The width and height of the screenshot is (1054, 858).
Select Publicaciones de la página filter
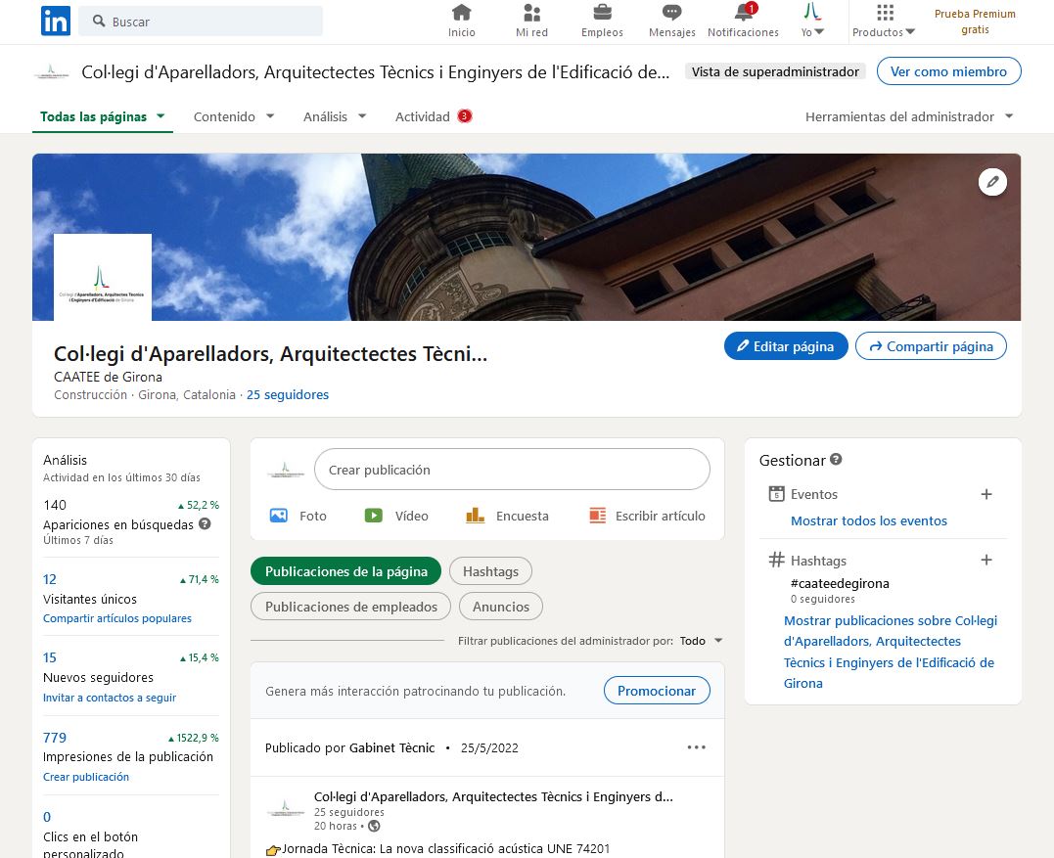345,571
